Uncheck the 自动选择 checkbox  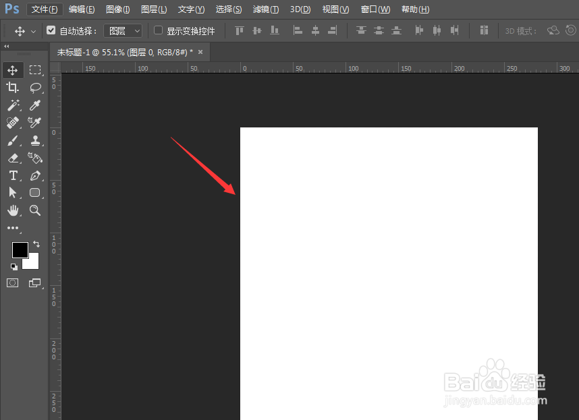click(51, 30)
